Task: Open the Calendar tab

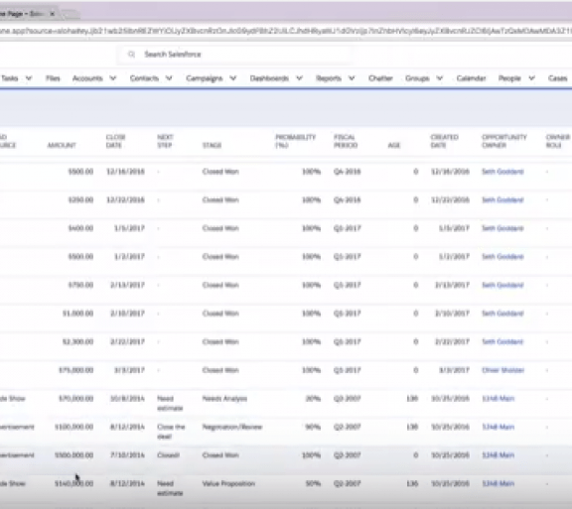Action: click(471, 78)
